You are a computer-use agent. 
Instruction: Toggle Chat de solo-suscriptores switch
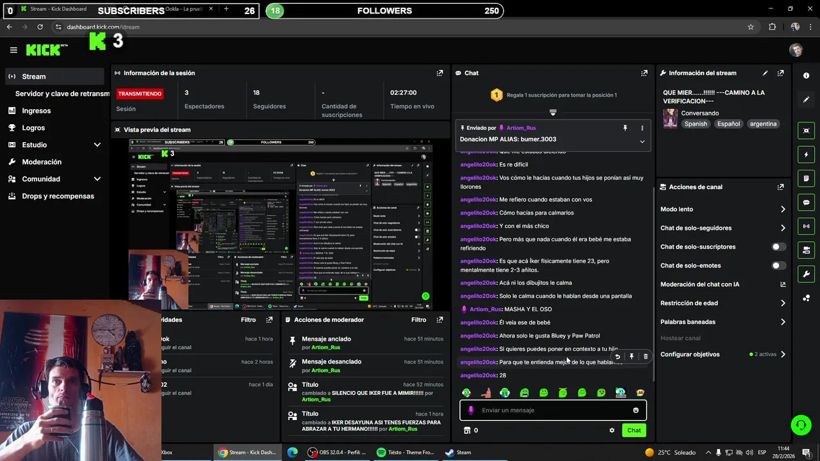(778, 247)
